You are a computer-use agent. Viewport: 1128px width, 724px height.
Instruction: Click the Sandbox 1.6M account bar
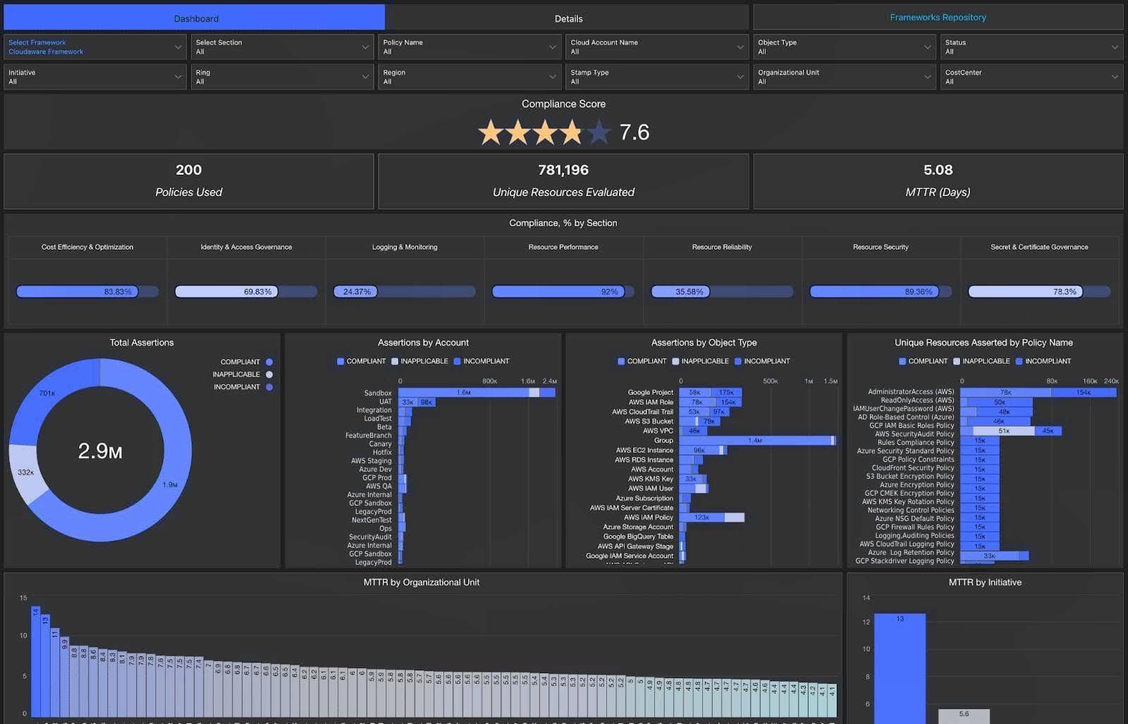coord(463,393)
